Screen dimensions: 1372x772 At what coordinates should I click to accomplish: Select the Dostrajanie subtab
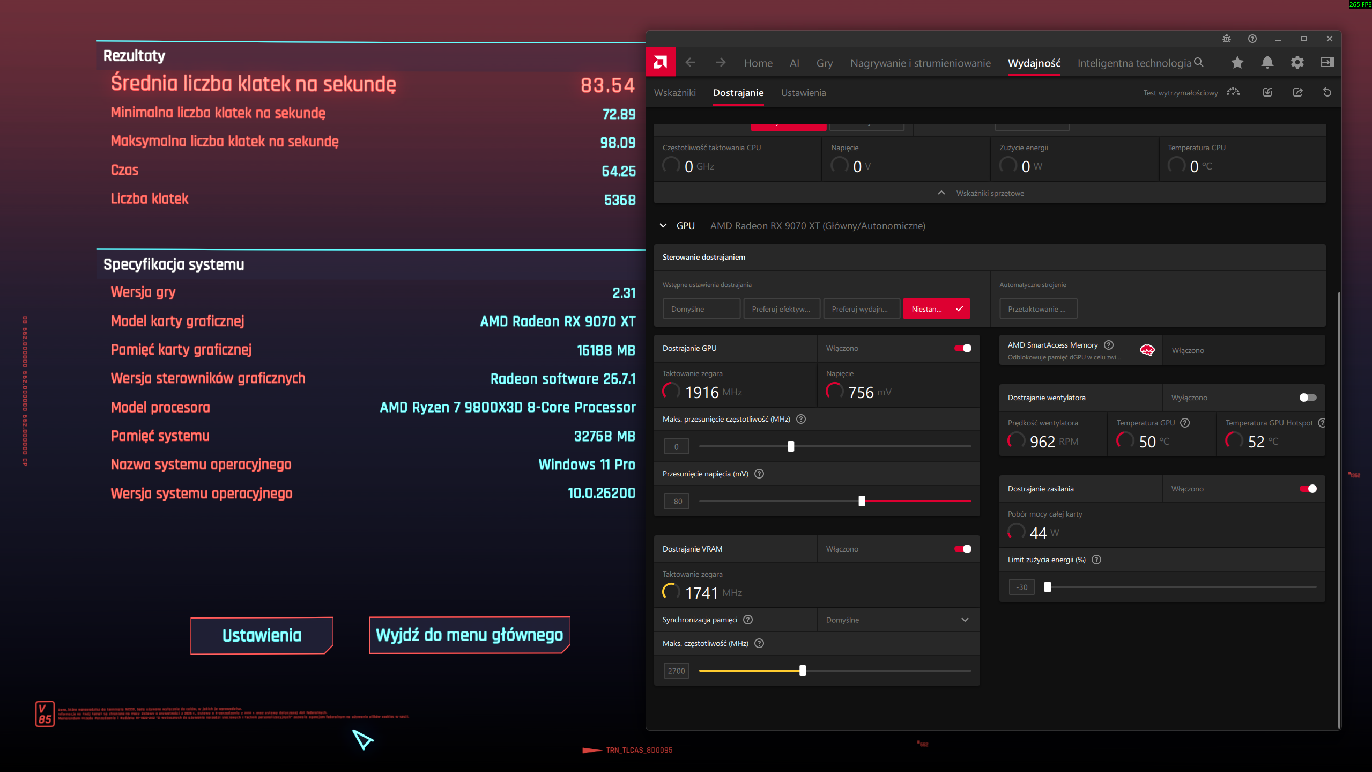click(x=738, y=93)
